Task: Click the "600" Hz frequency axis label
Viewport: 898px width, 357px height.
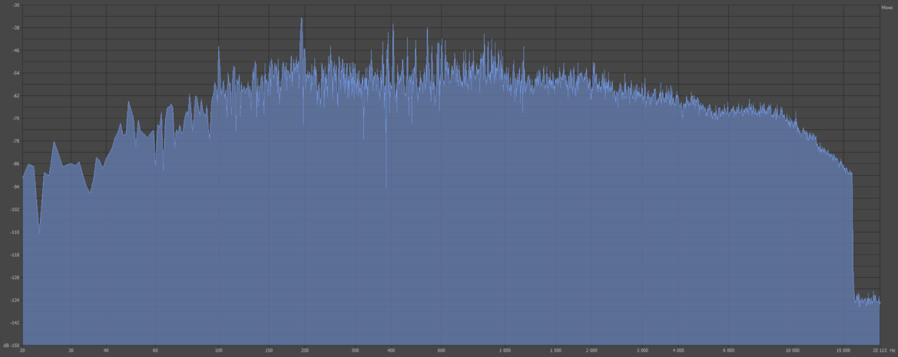Action: [441, 349]
